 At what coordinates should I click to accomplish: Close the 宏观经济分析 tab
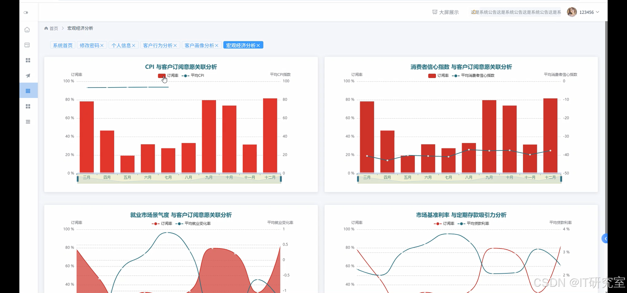(x=258, y=46)
